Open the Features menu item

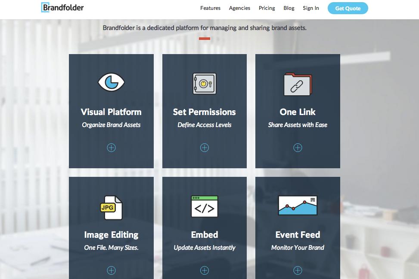(210, 8)
